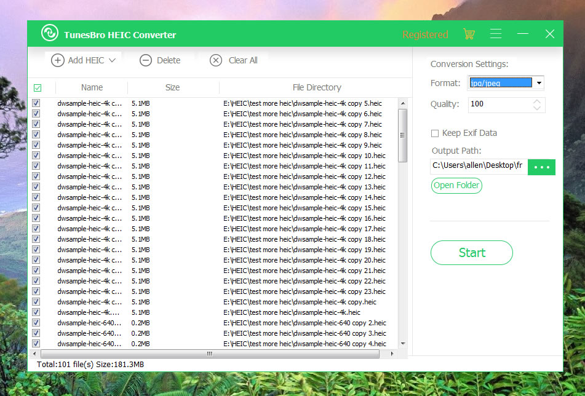Browse output path with three-dots button

pos(541,167)
